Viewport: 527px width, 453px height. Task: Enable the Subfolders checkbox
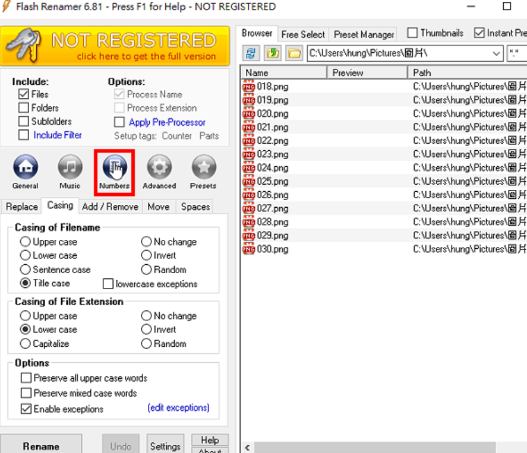24,121
